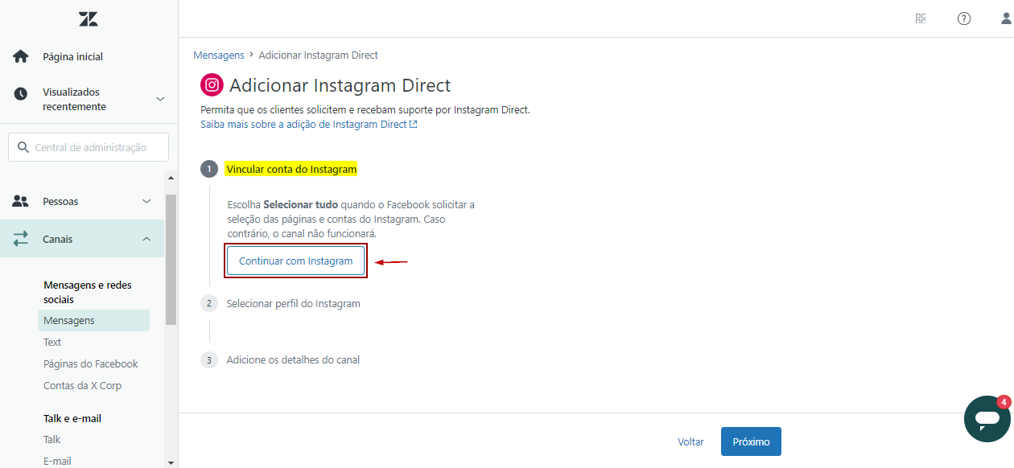The height and width of the screenshot is (468, 1014).
Task: Expand the Pessoas section chevron
Action: point(146,201)
